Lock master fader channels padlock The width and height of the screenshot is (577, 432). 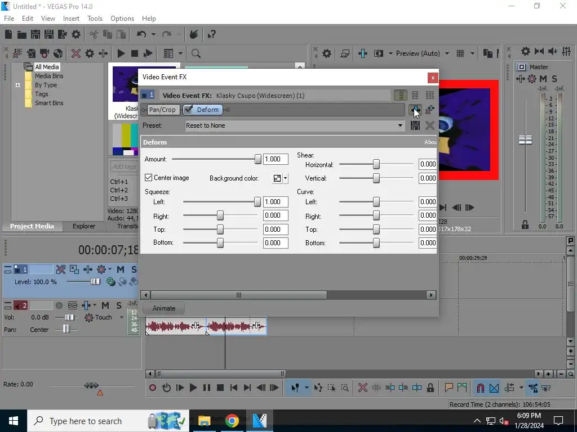click(525, 225)
